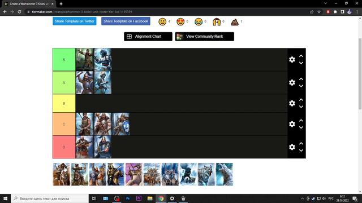Open the share page icon in address bar
The width and height of the screenshot is (362, 203).
(312, 12)
